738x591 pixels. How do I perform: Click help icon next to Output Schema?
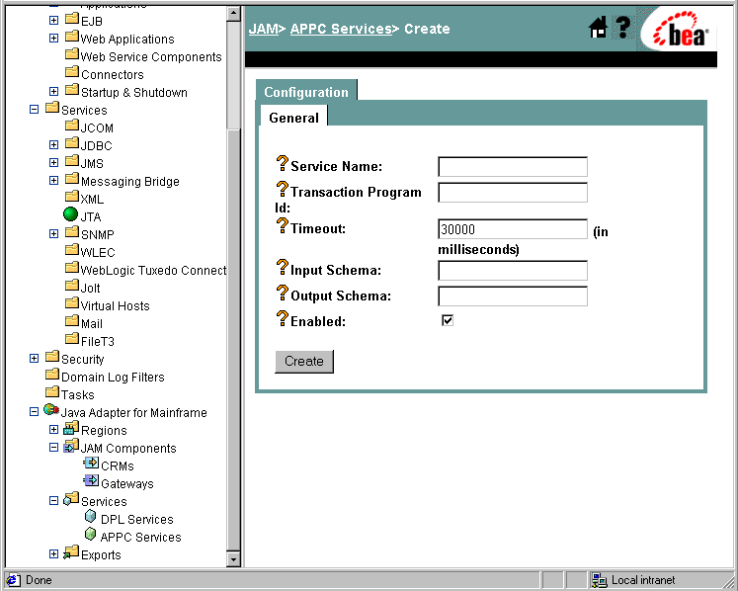pyautogui.click(x=282, y=293)
